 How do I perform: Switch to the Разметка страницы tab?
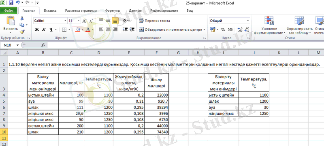coord(81,11)
